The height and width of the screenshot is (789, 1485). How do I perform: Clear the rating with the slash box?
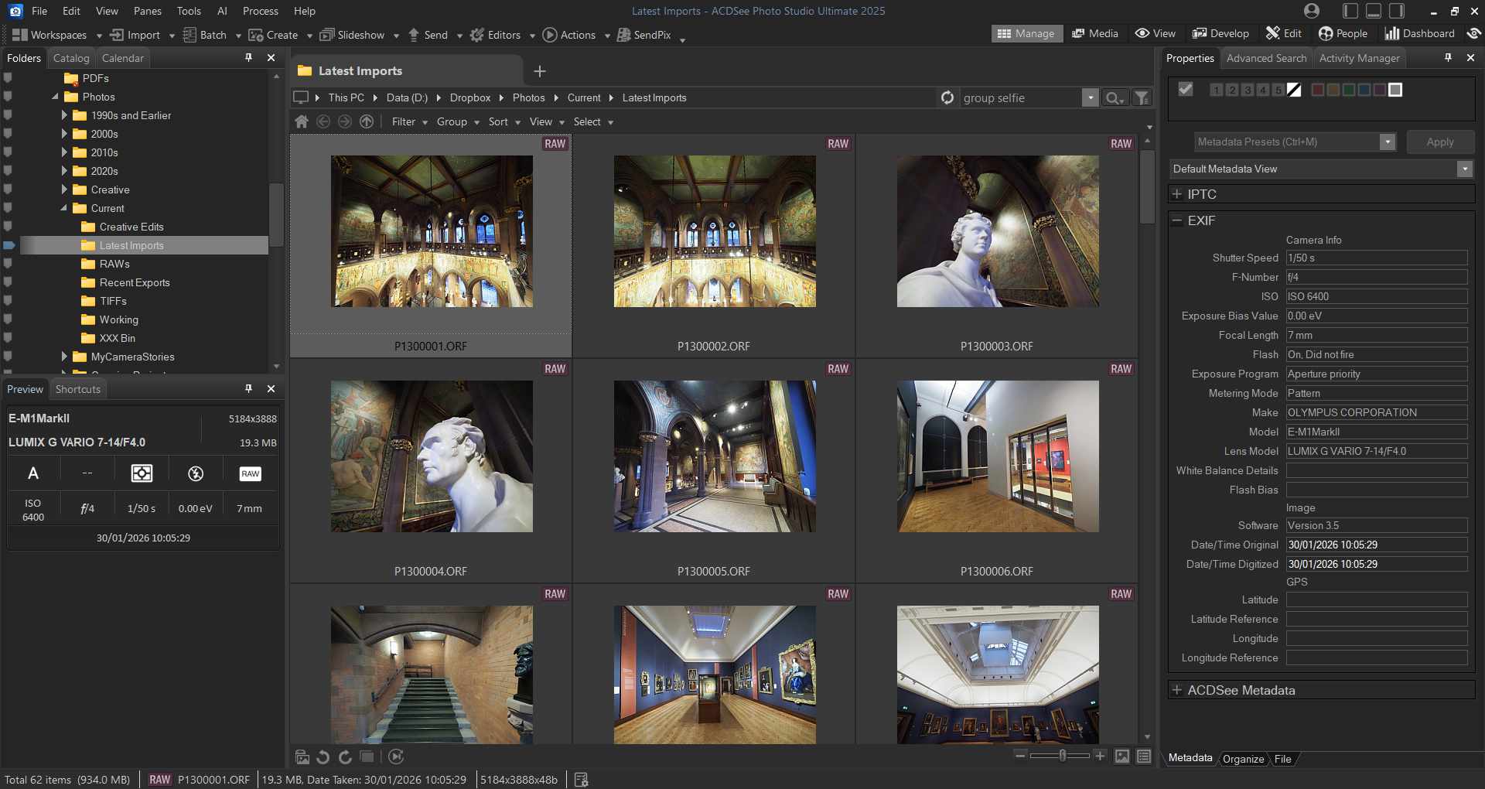(1294, 90)
